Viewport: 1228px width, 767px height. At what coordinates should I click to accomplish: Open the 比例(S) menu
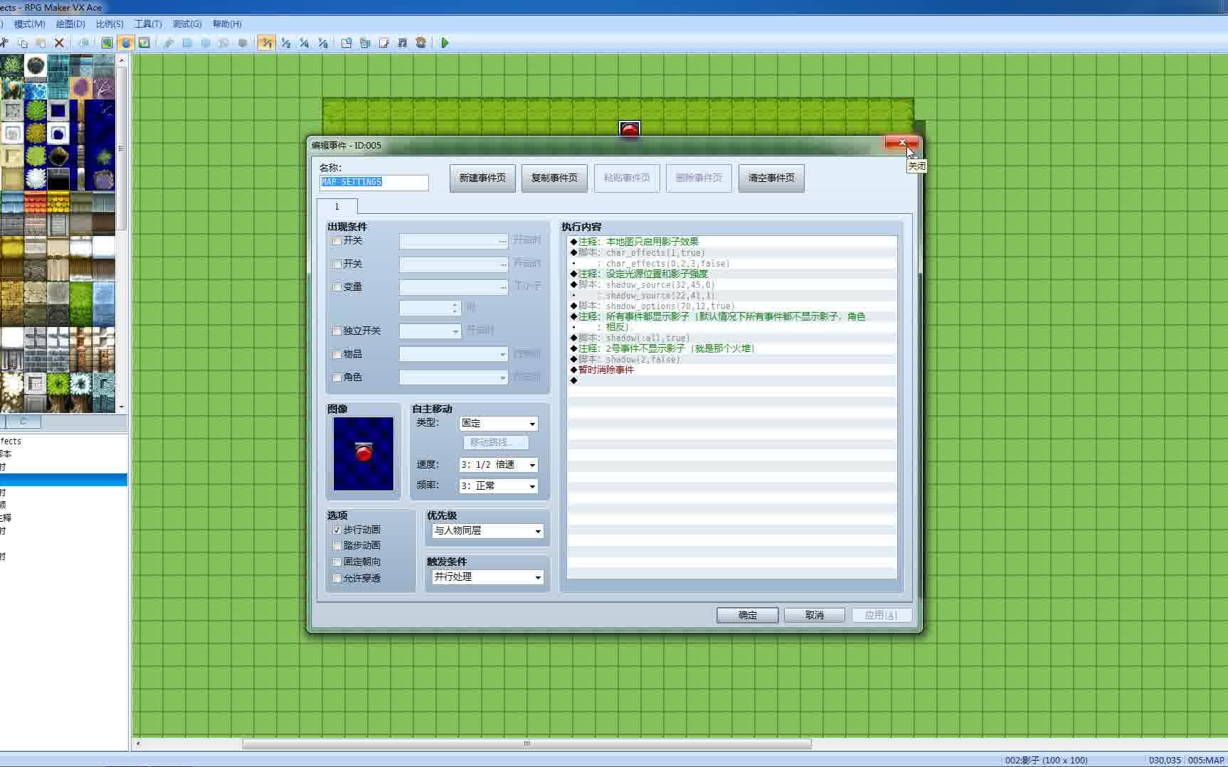tap(110, 23)
